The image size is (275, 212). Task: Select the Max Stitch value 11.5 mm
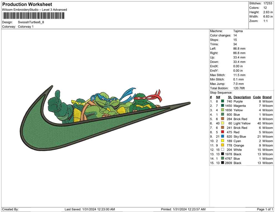(239, 75)
